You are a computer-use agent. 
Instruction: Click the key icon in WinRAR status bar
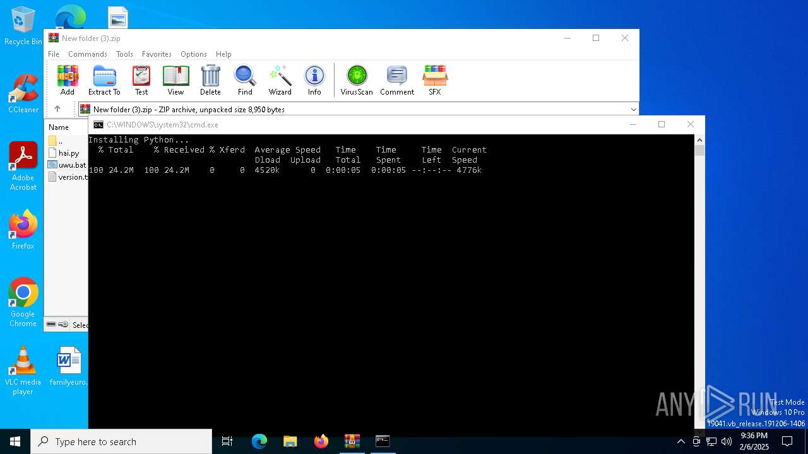[x=63, y=325]
